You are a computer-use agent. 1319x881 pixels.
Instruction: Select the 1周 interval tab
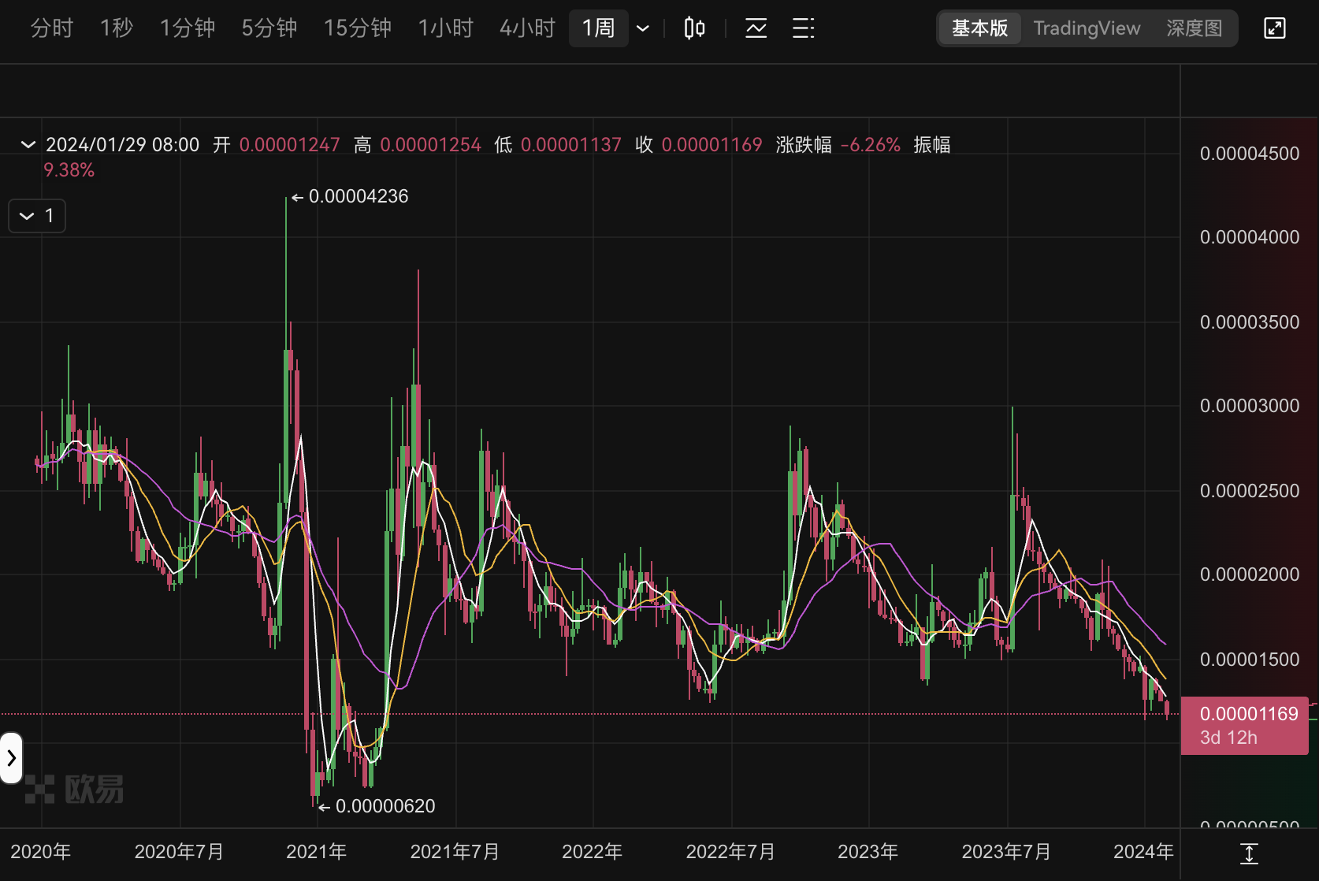[x=598, y=28]
